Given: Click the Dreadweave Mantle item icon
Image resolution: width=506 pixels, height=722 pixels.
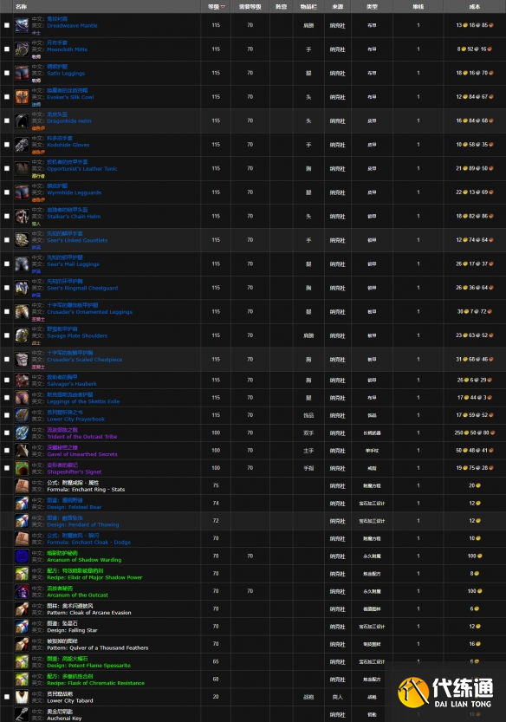Looking at the screenshot, I should tap(22, 25).
